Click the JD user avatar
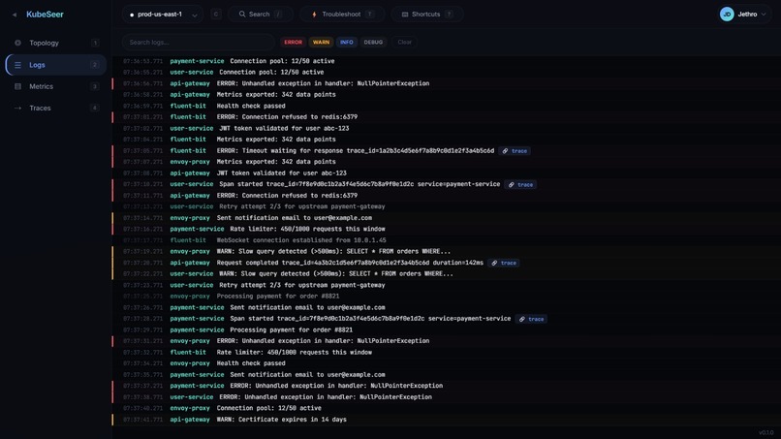781x439 pixels. point(727,15)
